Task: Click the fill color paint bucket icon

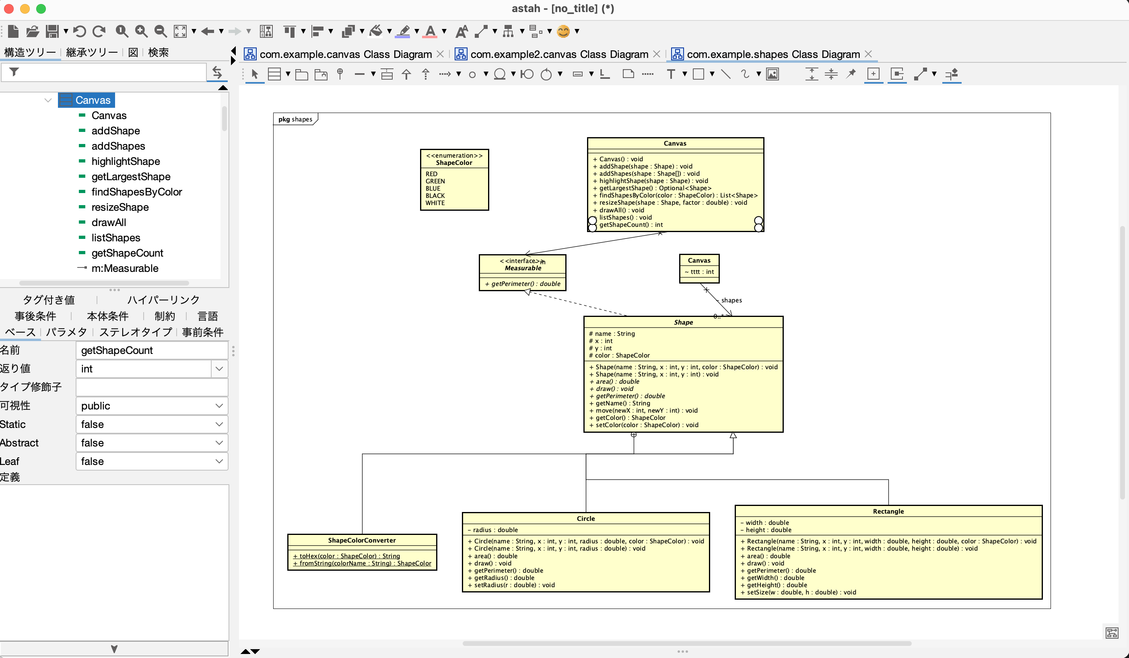Action: [x=376, y=31]
